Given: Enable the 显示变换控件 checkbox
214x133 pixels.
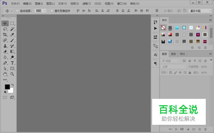Looking at the screenshot, I should [52, 11].
